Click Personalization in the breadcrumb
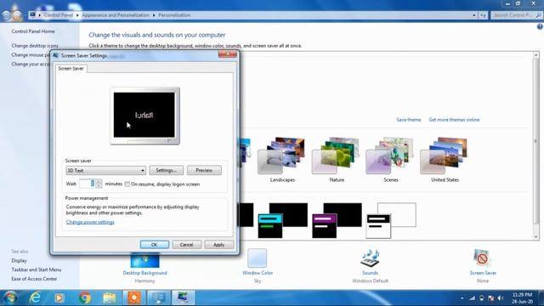 pos(174,15)
